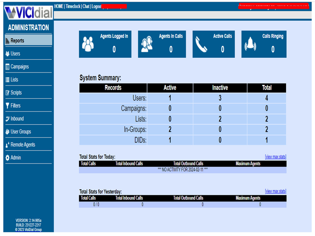Select the Inbound icon
315x236 pixels.
click(x=7, y=118)
